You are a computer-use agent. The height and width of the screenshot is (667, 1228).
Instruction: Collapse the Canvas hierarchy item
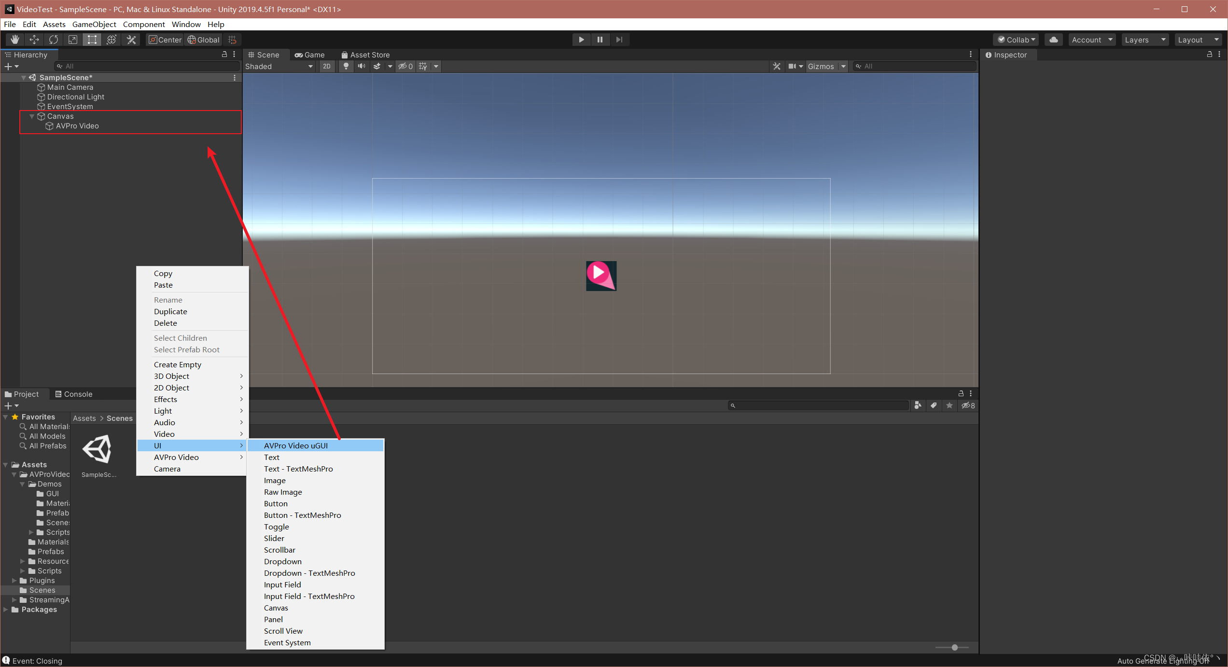pyautogui.click(x=32, y=116)
